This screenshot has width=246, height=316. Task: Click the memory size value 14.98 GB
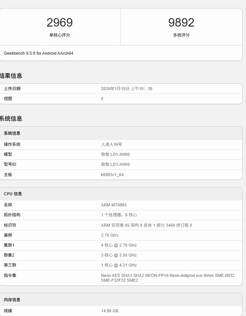point(110,311)
